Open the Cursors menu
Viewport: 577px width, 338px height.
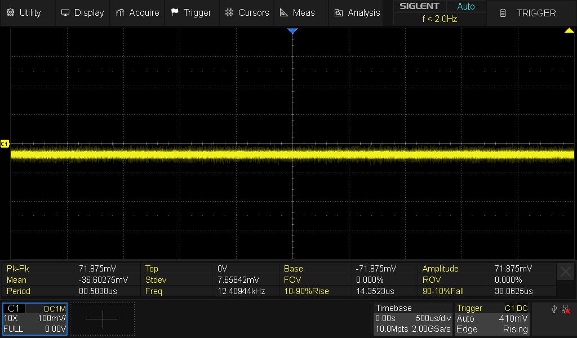click(x=247, y=13)
